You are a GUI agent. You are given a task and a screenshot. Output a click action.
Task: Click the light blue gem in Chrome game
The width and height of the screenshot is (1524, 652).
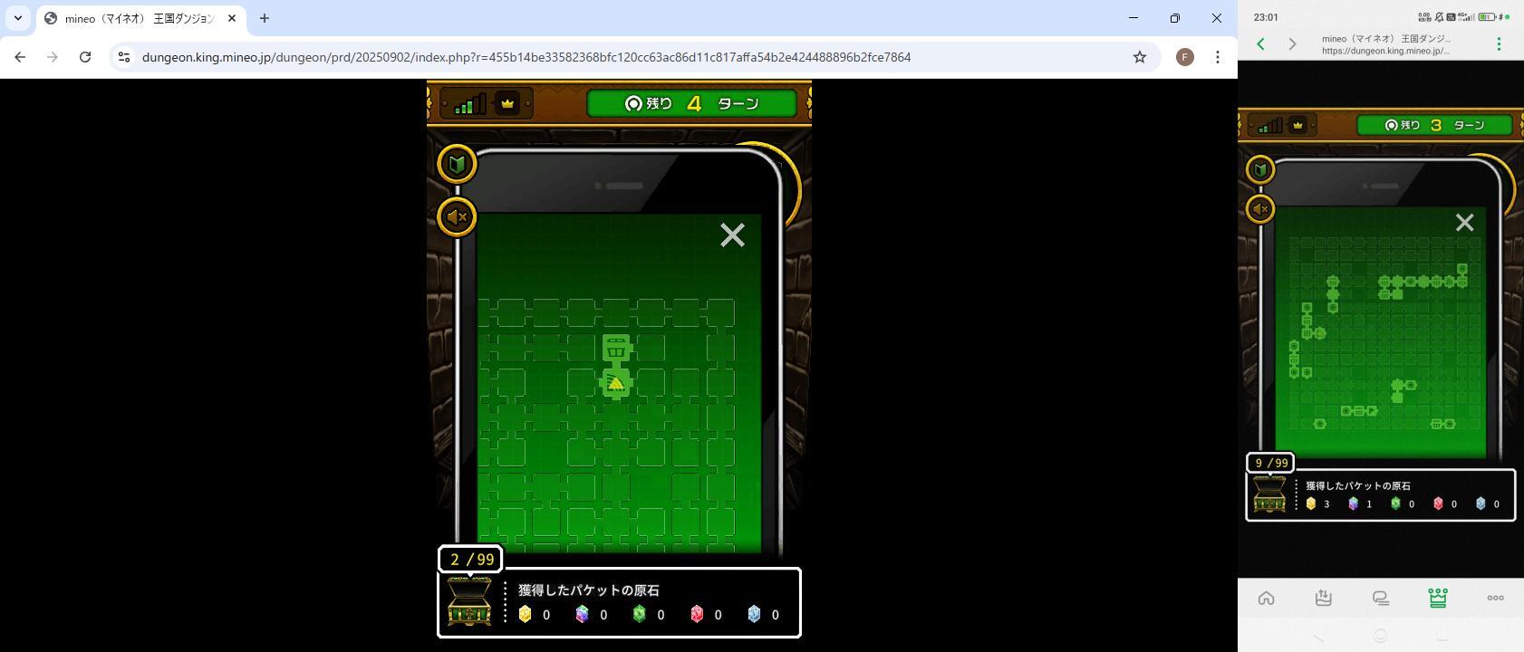pyautogui.click(x=754, y=614)
